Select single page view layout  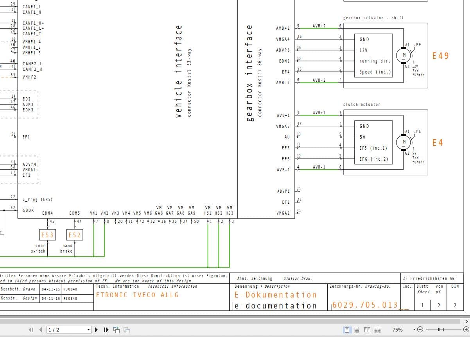[x=347, y=330]
